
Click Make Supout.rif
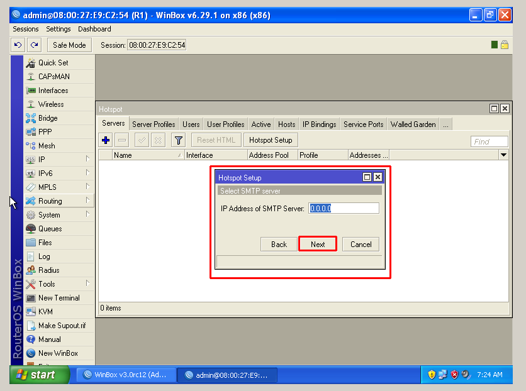click(x=59, y=326)
